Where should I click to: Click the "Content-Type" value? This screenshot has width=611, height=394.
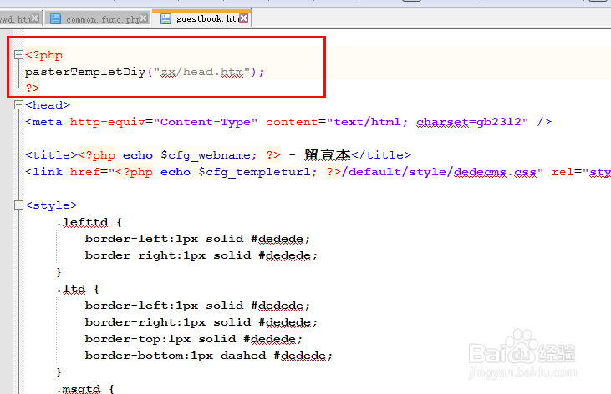coord(206,122)
